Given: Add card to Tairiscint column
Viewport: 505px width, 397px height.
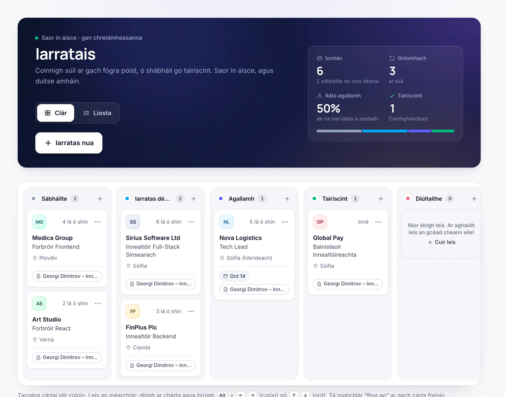Looking at the screenshot, I should tap(381, 199).
